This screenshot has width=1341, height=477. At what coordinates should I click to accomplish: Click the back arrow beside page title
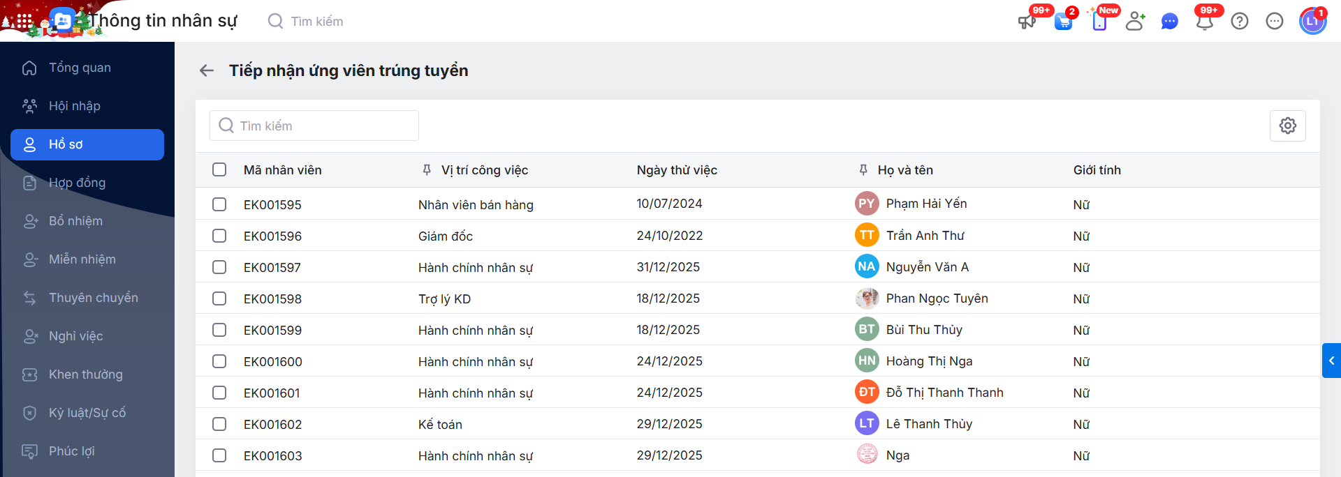(x=206, y=70)
